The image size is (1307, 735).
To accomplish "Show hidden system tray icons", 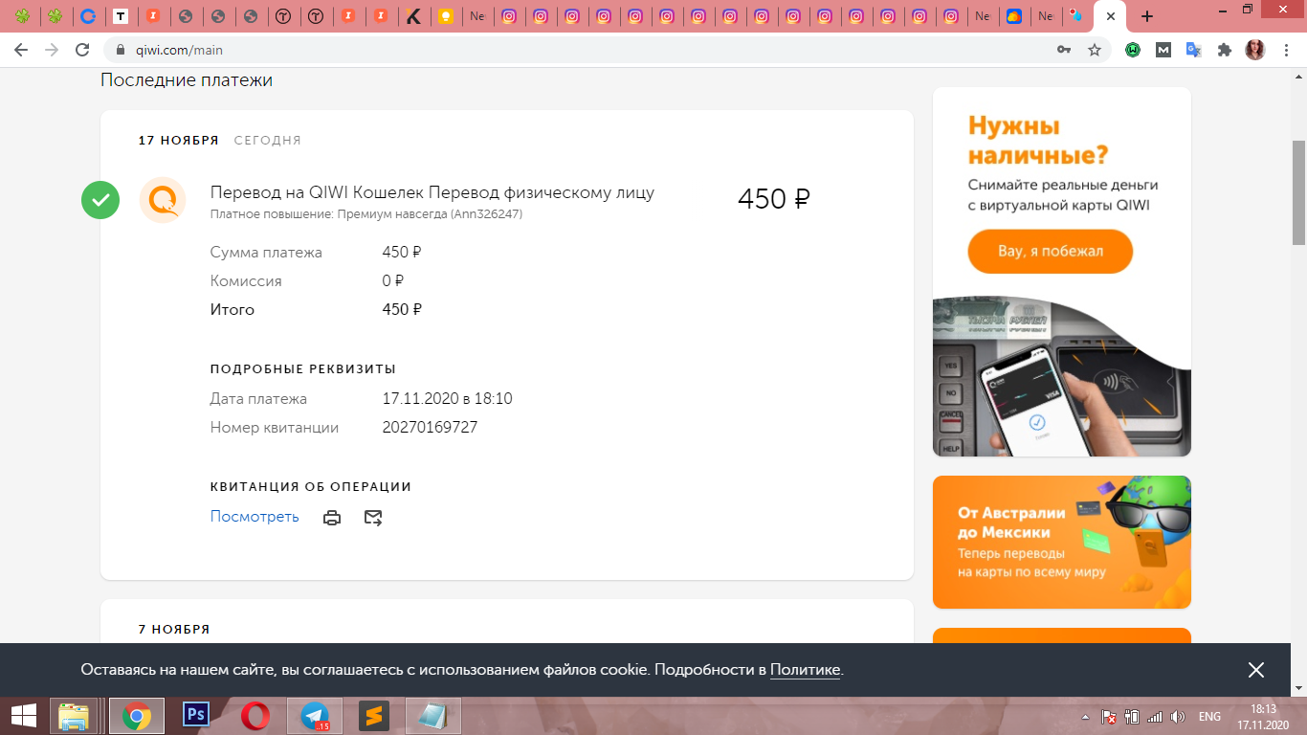I will click(x=1085, y=717).
